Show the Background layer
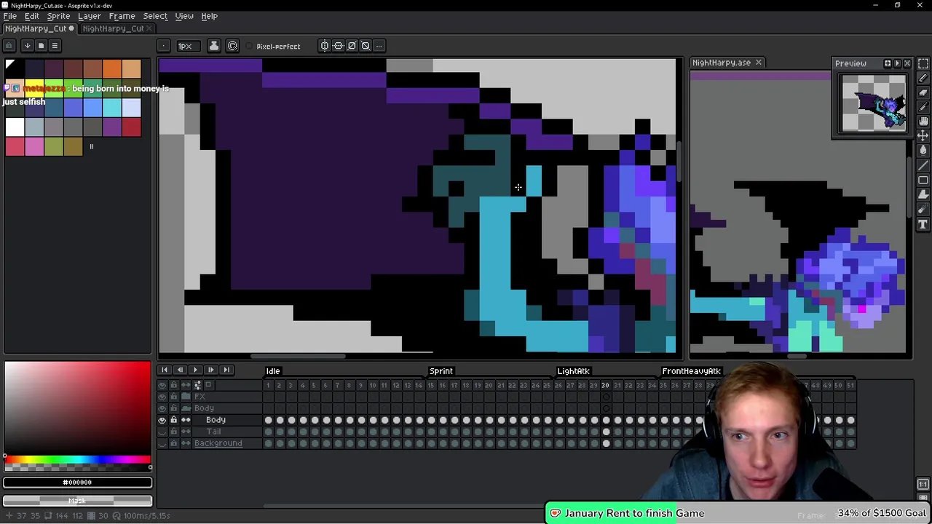The width and height of the screenshot is (932, 524). pyautogui.click(x=162, y=443)
